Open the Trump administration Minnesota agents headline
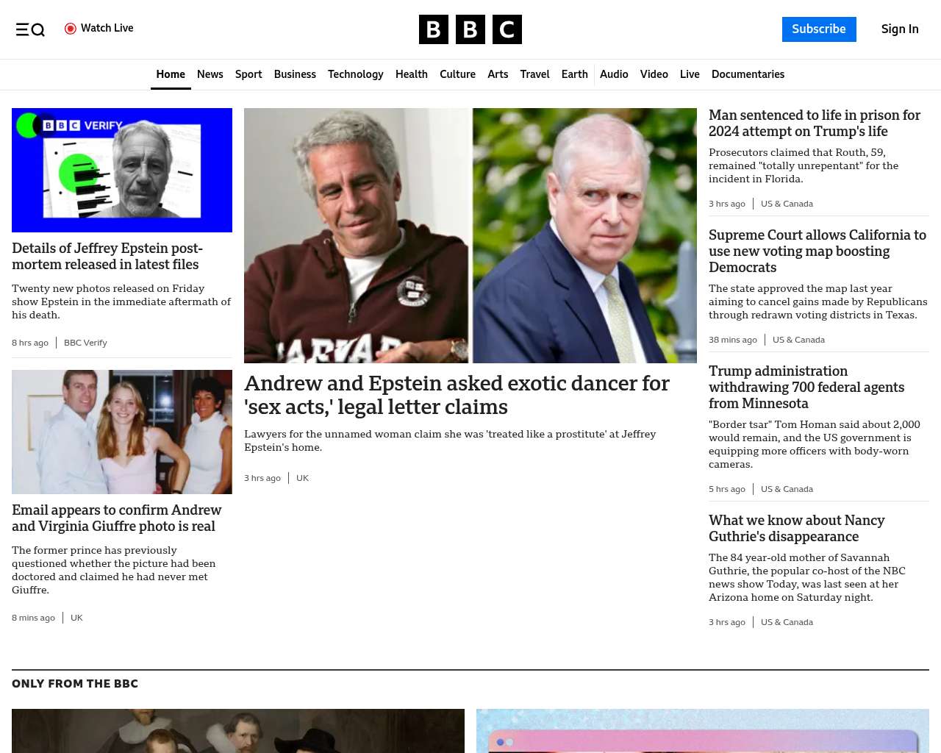The image size is (941, 753). (806, 387)
